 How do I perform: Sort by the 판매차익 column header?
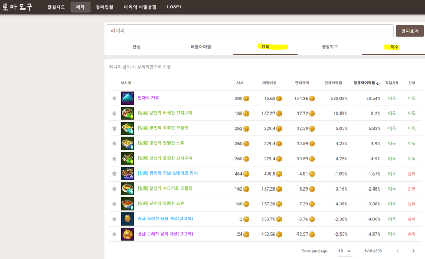pyautogui.click(x=302, y=83)
